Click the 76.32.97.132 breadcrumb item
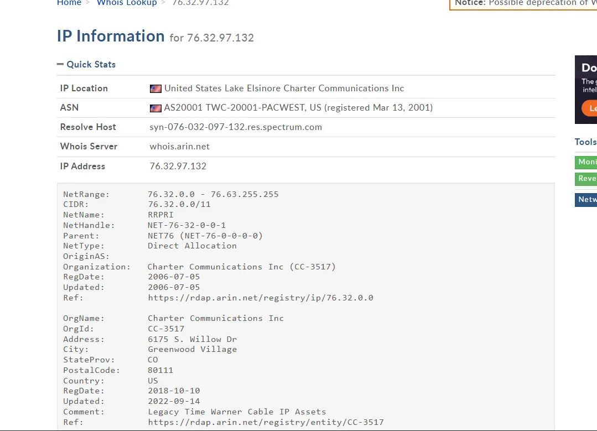 (x=200, y=3)
